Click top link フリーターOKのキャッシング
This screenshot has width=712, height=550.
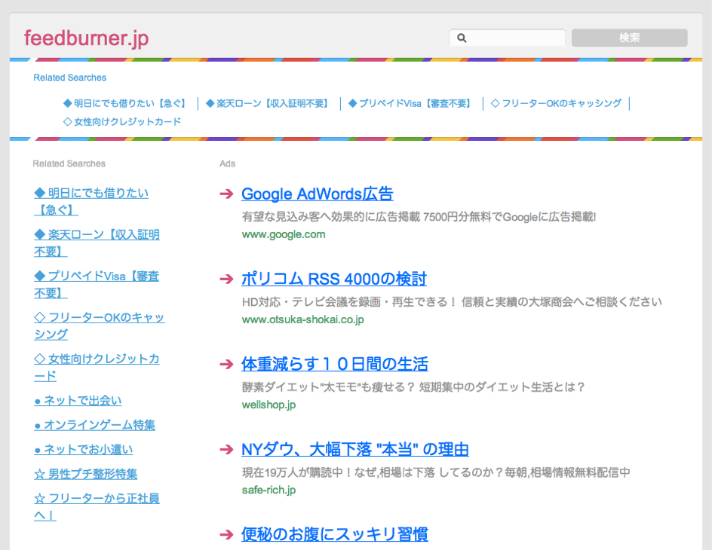pos(557,103)
